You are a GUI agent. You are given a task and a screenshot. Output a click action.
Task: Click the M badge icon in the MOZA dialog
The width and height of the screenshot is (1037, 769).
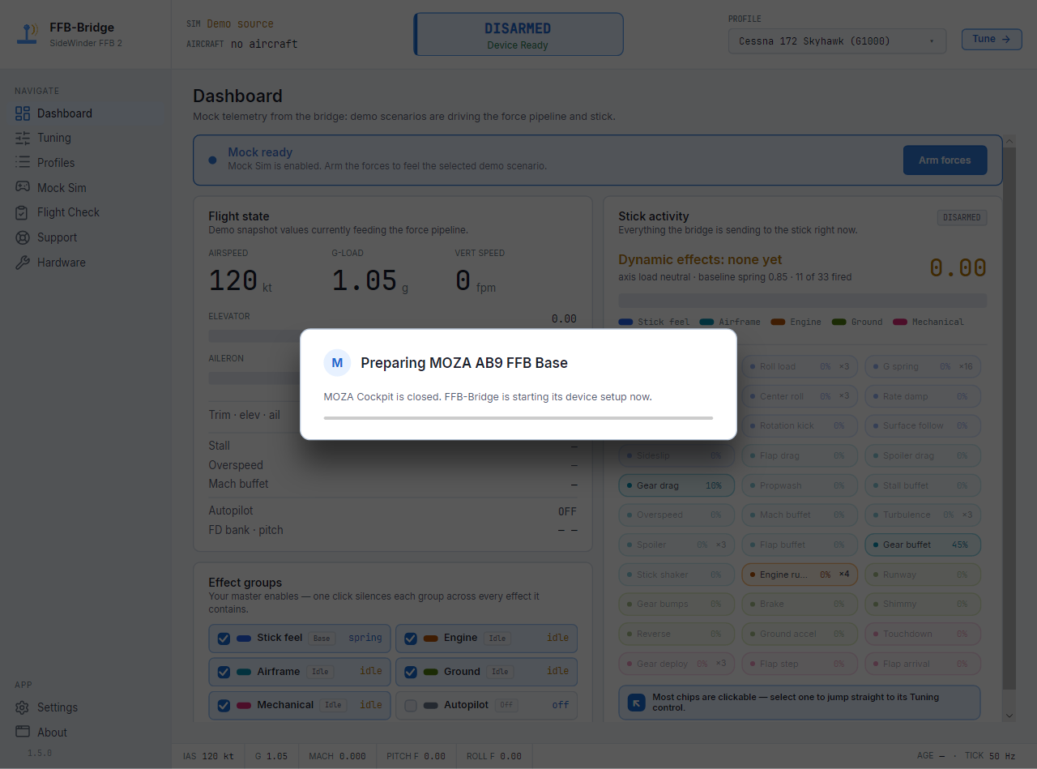337,363
